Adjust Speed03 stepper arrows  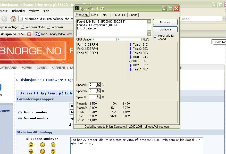click(98, 97)
